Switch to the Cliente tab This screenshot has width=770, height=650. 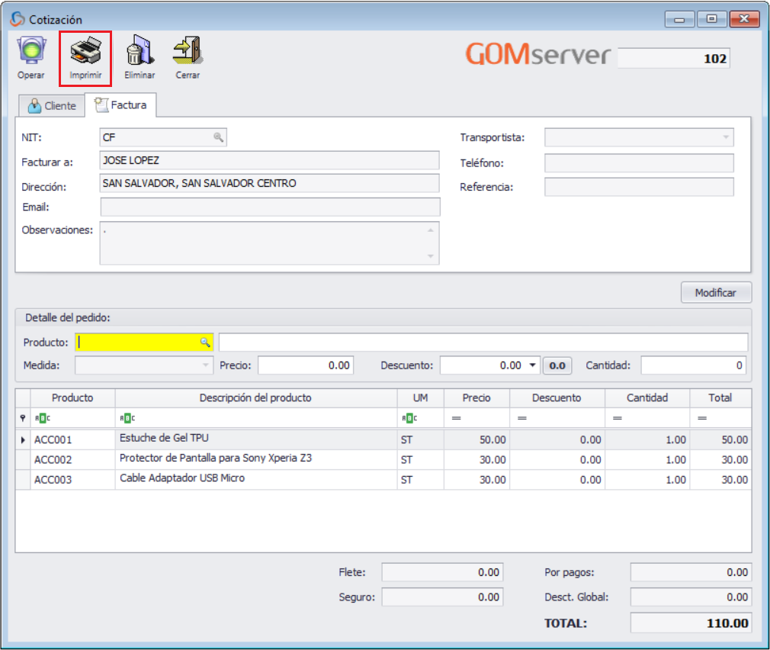[50, 105]
